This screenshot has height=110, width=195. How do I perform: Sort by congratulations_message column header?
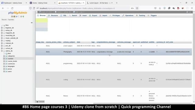click(x=106, y=42)
